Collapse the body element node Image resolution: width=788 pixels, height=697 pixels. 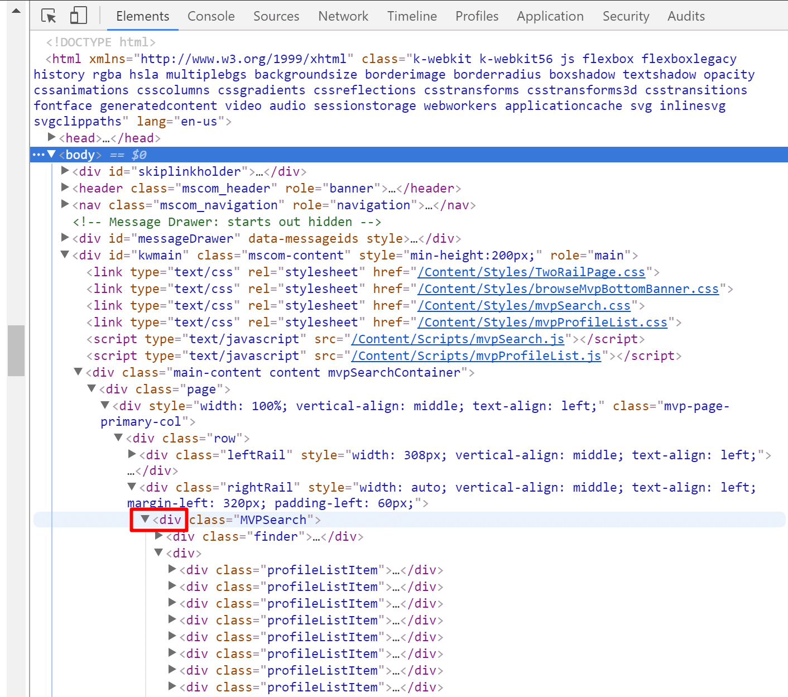(52, 154)
